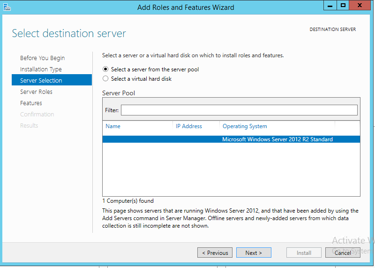375x268 pixels.
Task: Jump to the Features step
Action: (31, 103)
